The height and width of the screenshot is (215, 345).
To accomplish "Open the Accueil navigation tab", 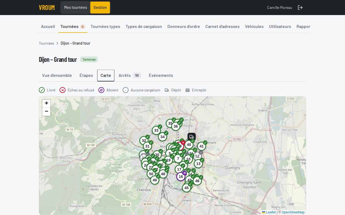I will pos(48,26).
